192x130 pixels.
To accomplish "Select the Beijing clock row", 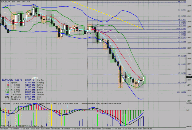I will [35, 87].
